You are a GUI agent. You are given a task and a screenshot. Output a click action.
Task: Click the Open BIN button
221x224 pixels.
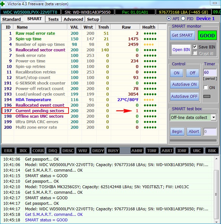coord(181,50)
